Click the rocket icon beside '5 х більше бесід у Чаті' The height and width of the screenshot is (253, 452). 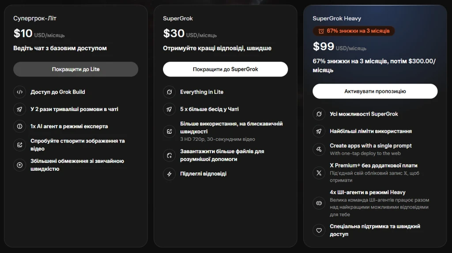pyautogui.click(x=169, y=109)
